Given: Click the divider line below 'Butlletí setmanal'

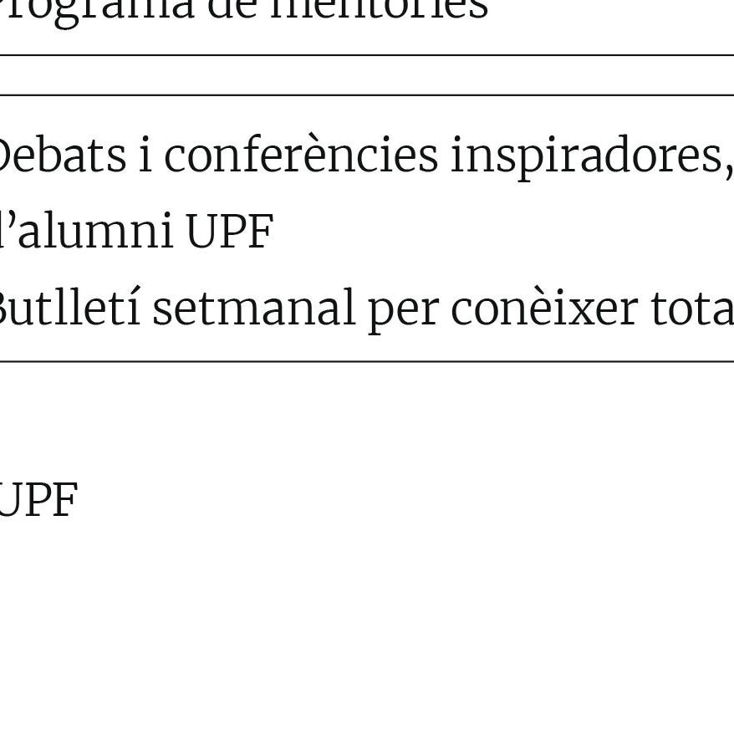Looking at the screenshot, I should [367, 361].
